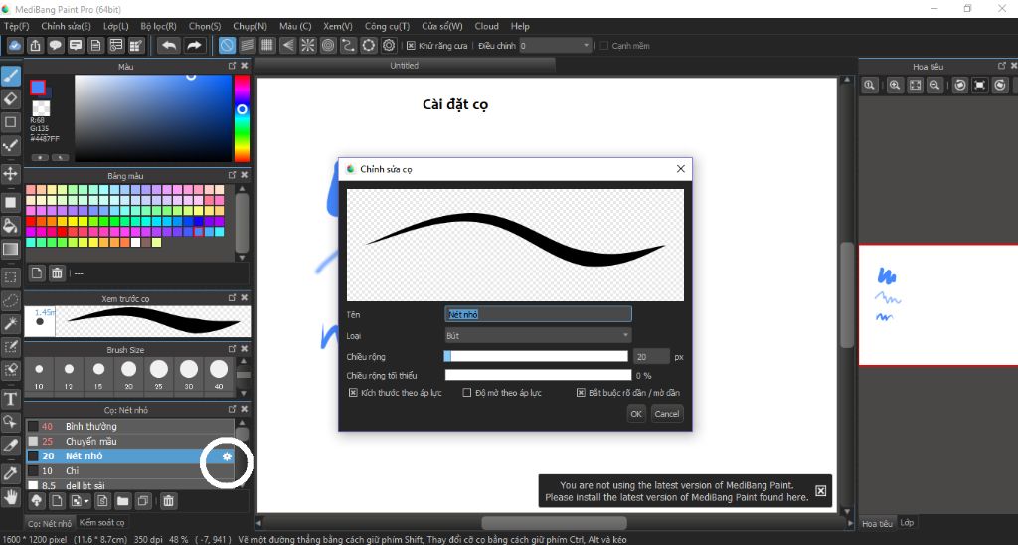1018x545 pixels.
Task: Toggle Bắt buộc rõ dần / mờ dần checkbox
Action: pyautogui.click(x=581, y=393)
